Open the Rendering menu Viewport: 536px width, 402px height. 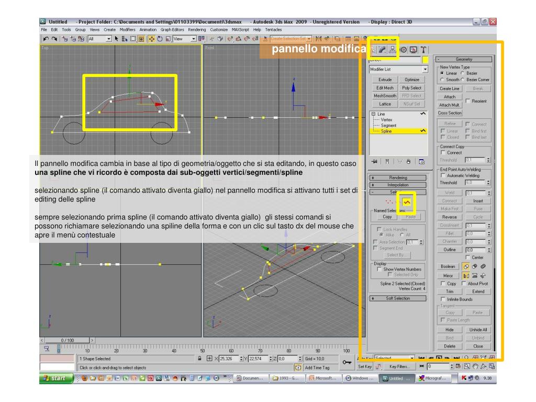197,30
